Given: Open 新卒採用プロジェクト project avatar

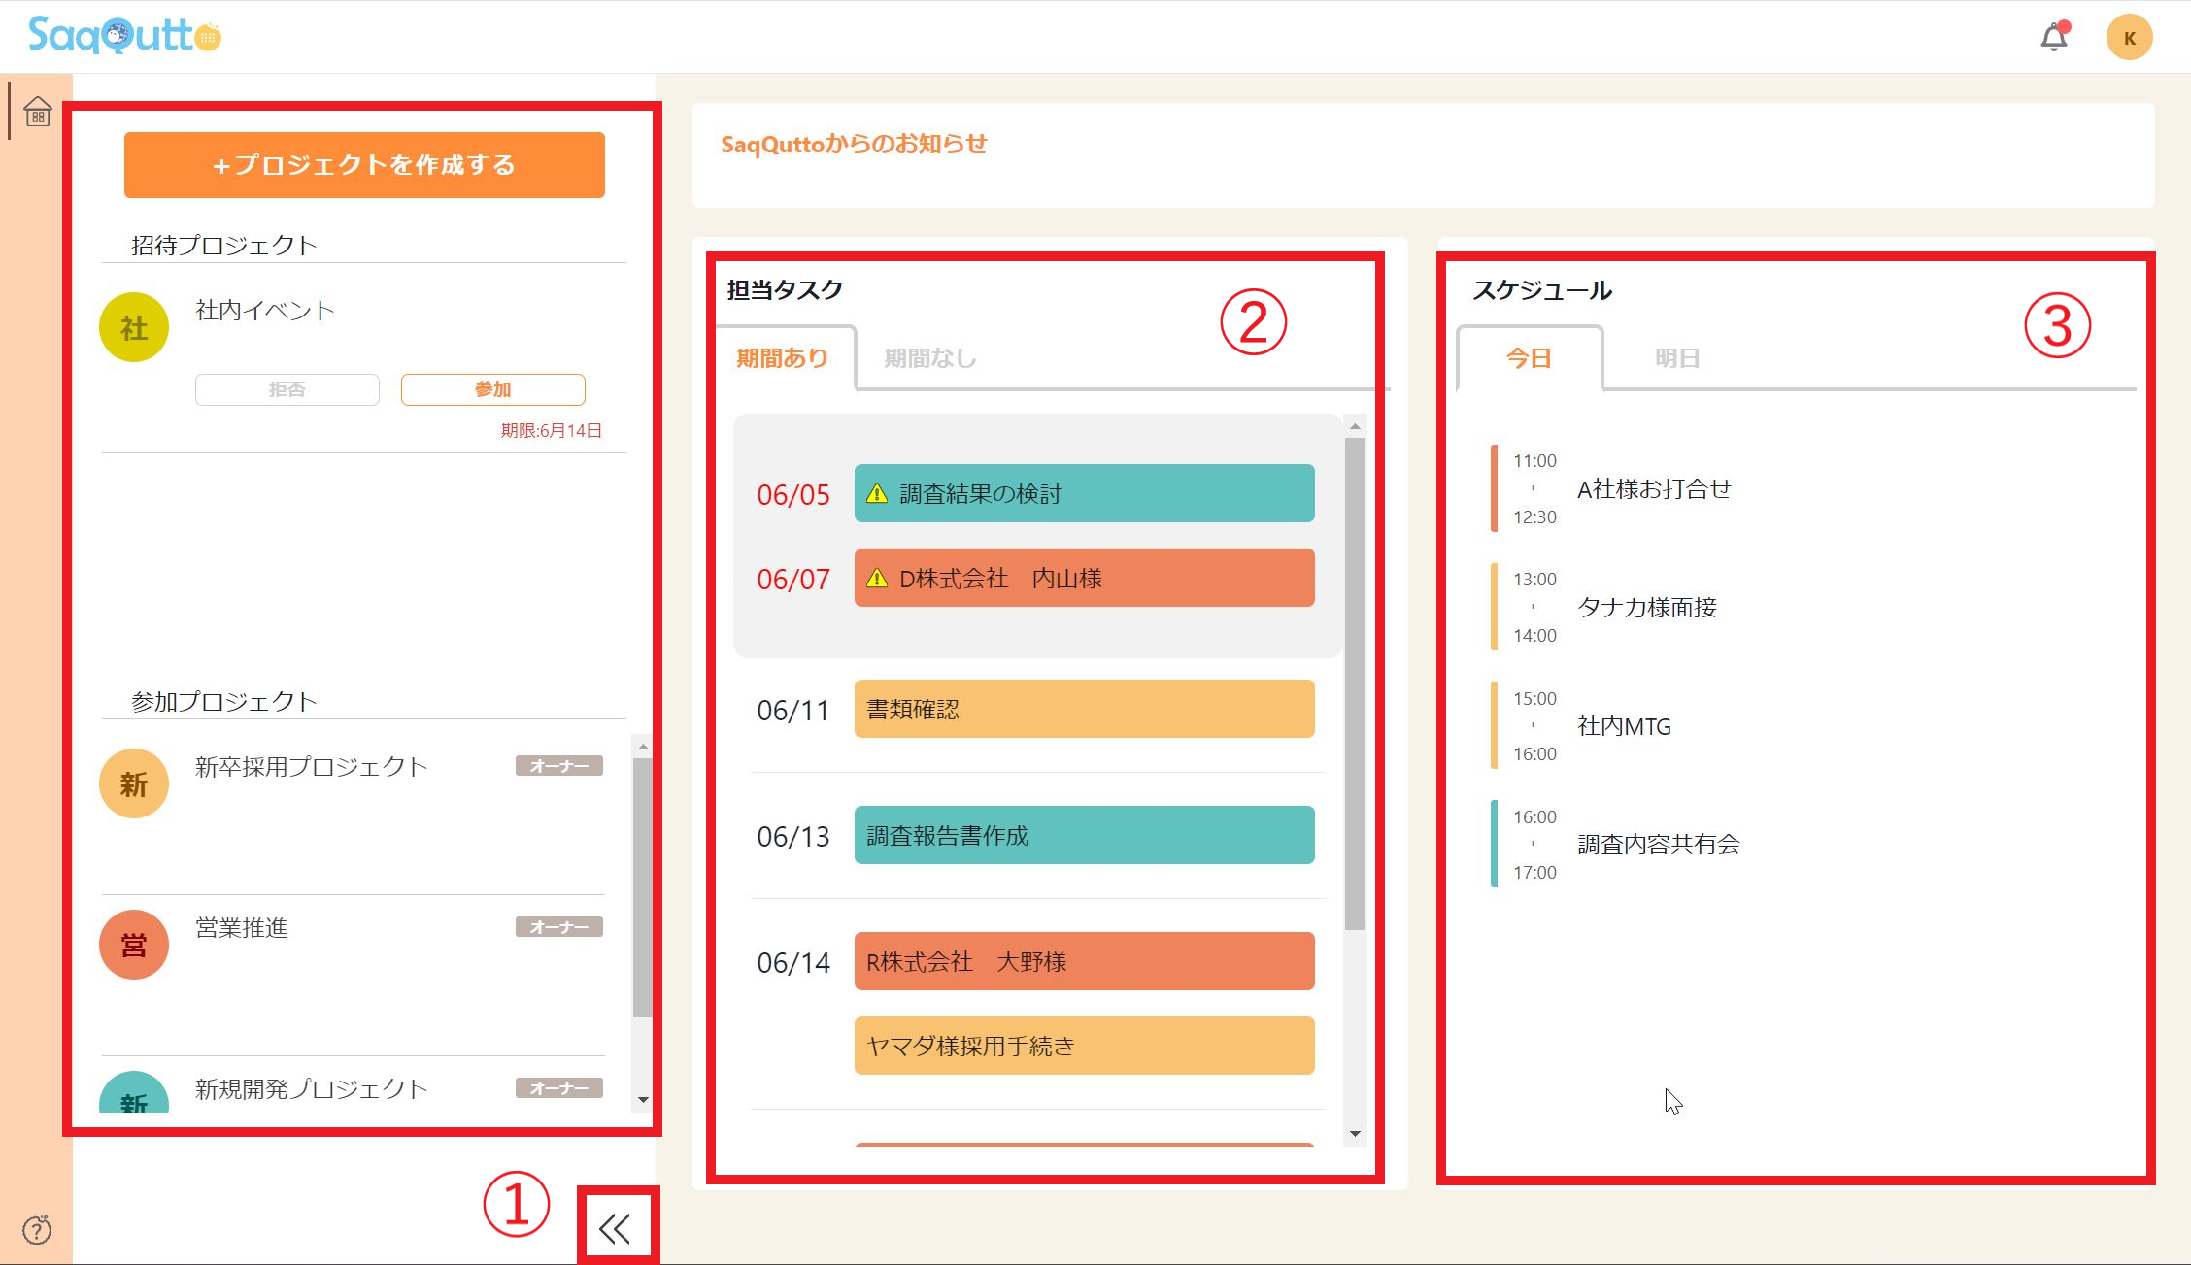Looking at the screenshot, I should tap(134, 783).
